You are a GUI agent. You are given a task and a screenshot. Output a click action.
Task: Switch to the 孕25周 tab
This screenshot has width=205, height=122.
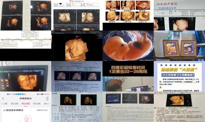[x=37, y=104]
